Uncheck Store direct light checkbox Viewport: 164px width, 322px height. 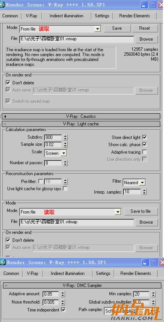pyautogui.click(x=144, y=137)
